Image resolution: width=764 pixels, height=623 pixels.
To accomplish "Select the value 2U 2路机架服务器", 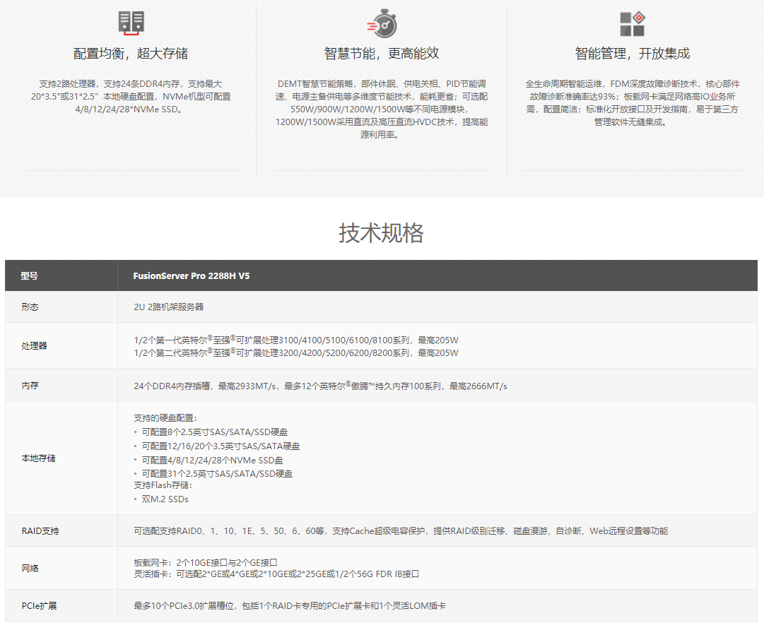I will (x=169, y=307).
